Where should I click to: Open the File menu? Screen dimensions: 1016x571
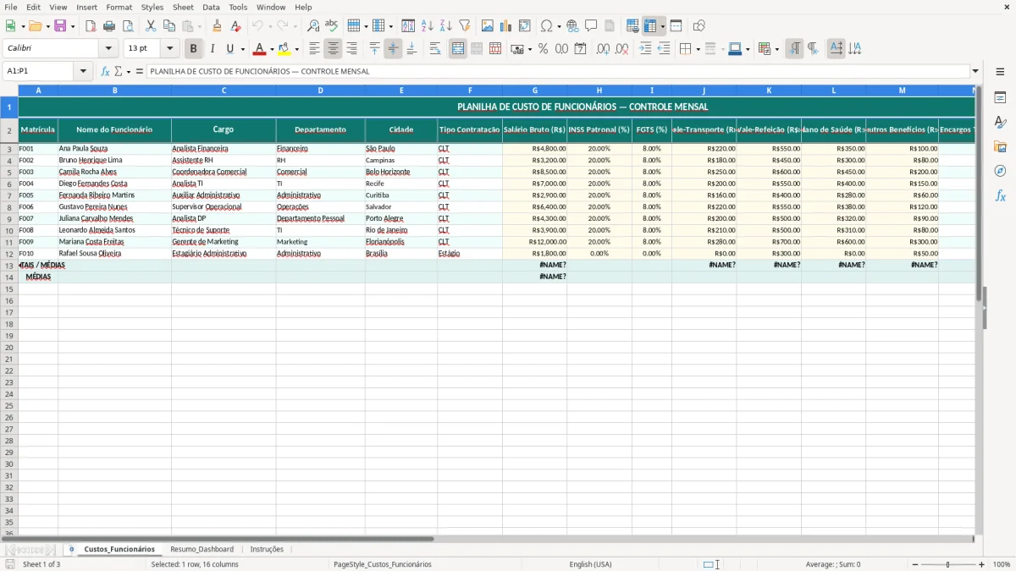12,7
